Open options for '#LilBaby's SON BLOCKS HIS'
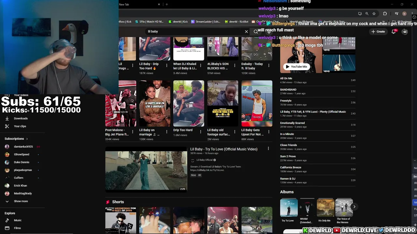Screen dimensions: 417x234 pyautogui.click(x=235, y=66)
